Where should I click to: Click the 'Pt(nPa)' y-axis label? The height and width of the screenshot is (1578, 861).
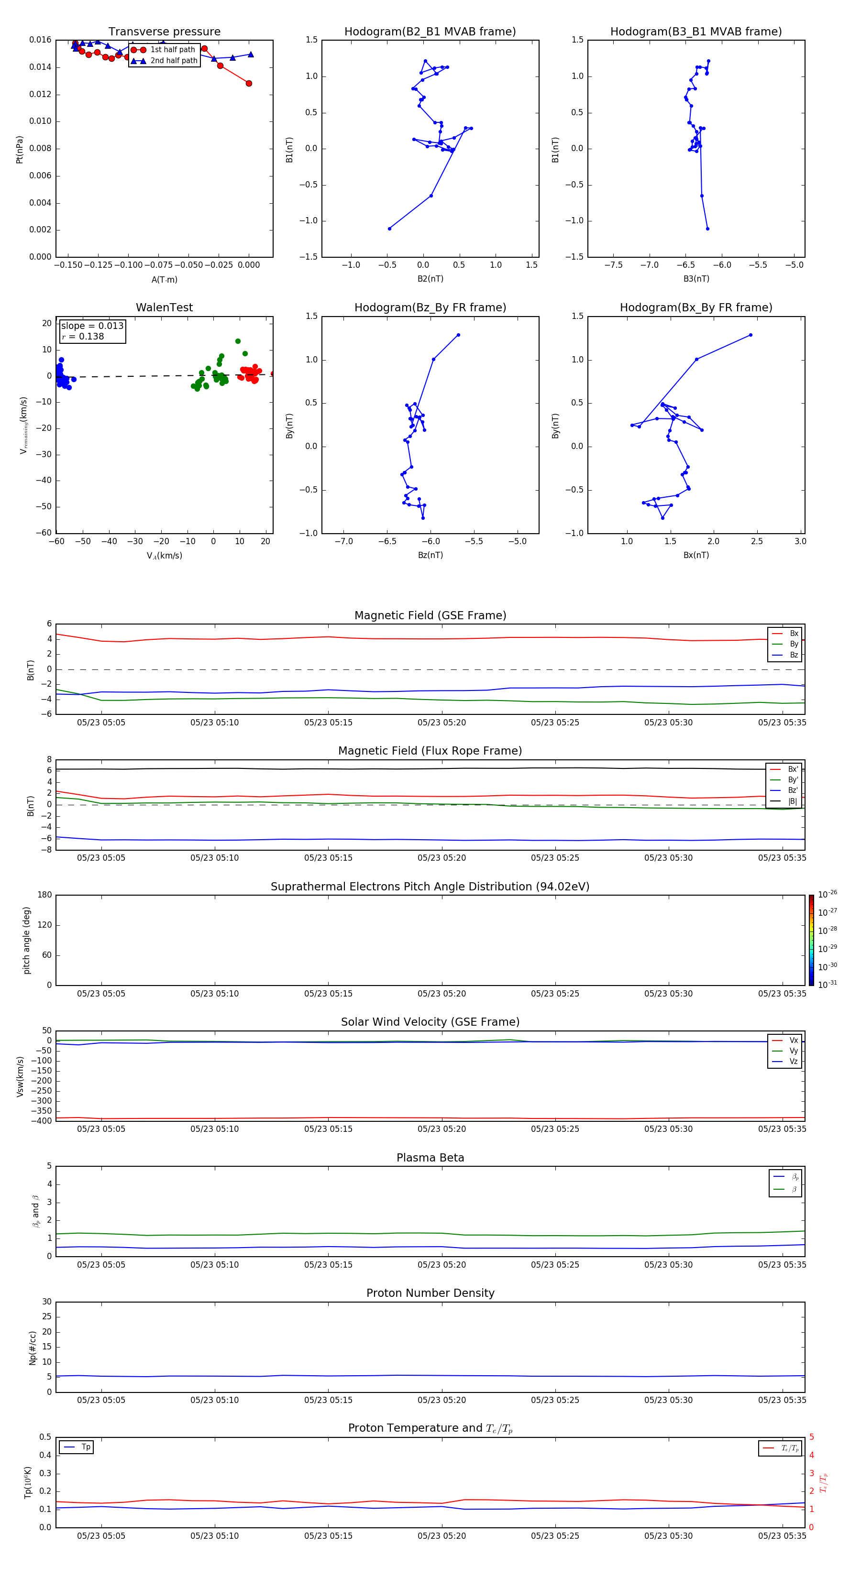(20, 149)
